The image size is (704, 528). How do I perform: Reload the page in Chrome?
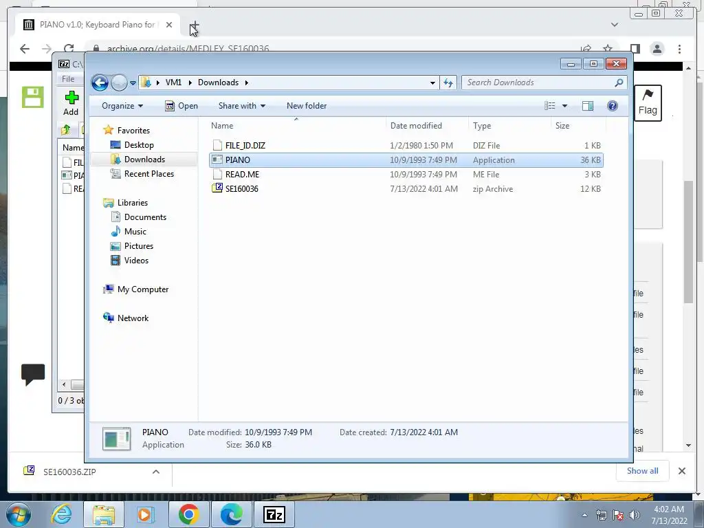(x=69, y=49)
